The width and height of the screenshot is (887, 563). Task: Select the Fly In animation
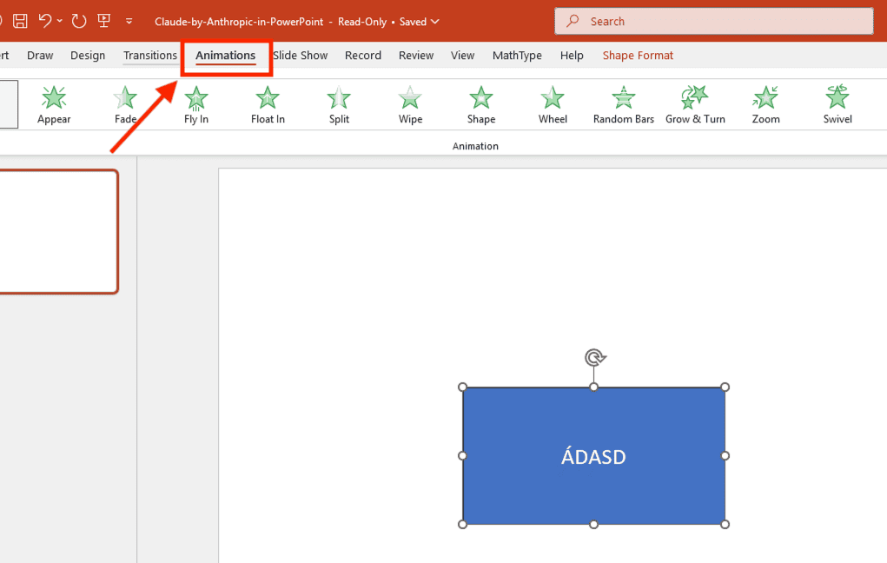click(x=195, y=103)
